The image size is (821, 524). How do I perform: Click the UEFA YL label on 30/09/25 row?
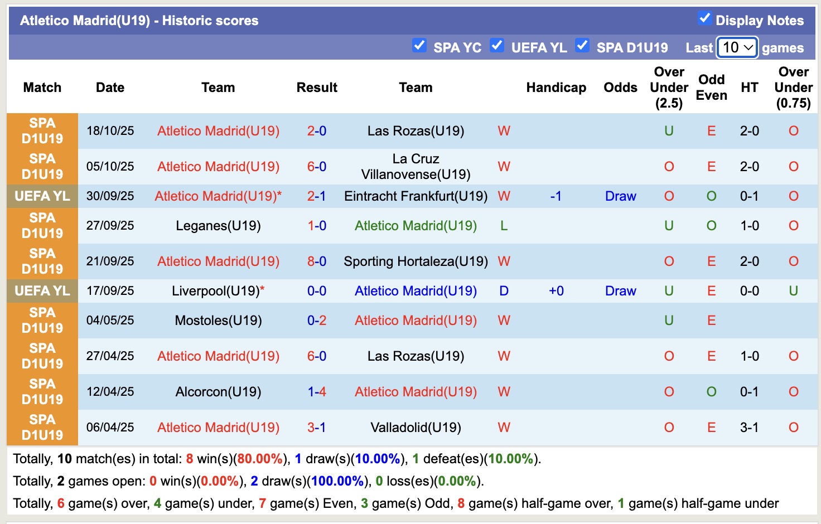point(42,196)
